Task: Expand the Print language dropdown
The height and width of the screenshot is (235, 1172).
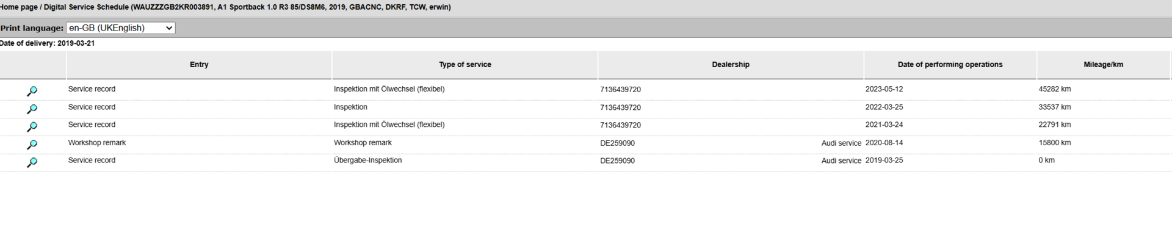Action: [x=121, y=28]
